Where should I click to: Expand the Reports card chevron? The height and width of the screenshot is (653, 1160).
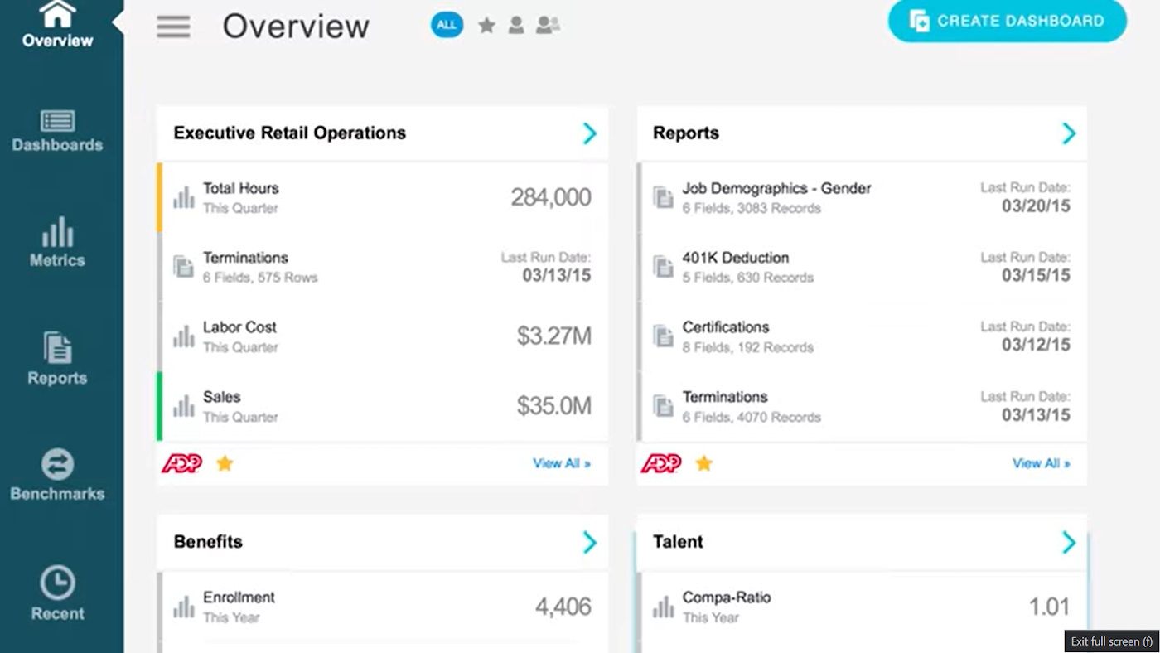pyautogui.click(x=1069, y=133)
